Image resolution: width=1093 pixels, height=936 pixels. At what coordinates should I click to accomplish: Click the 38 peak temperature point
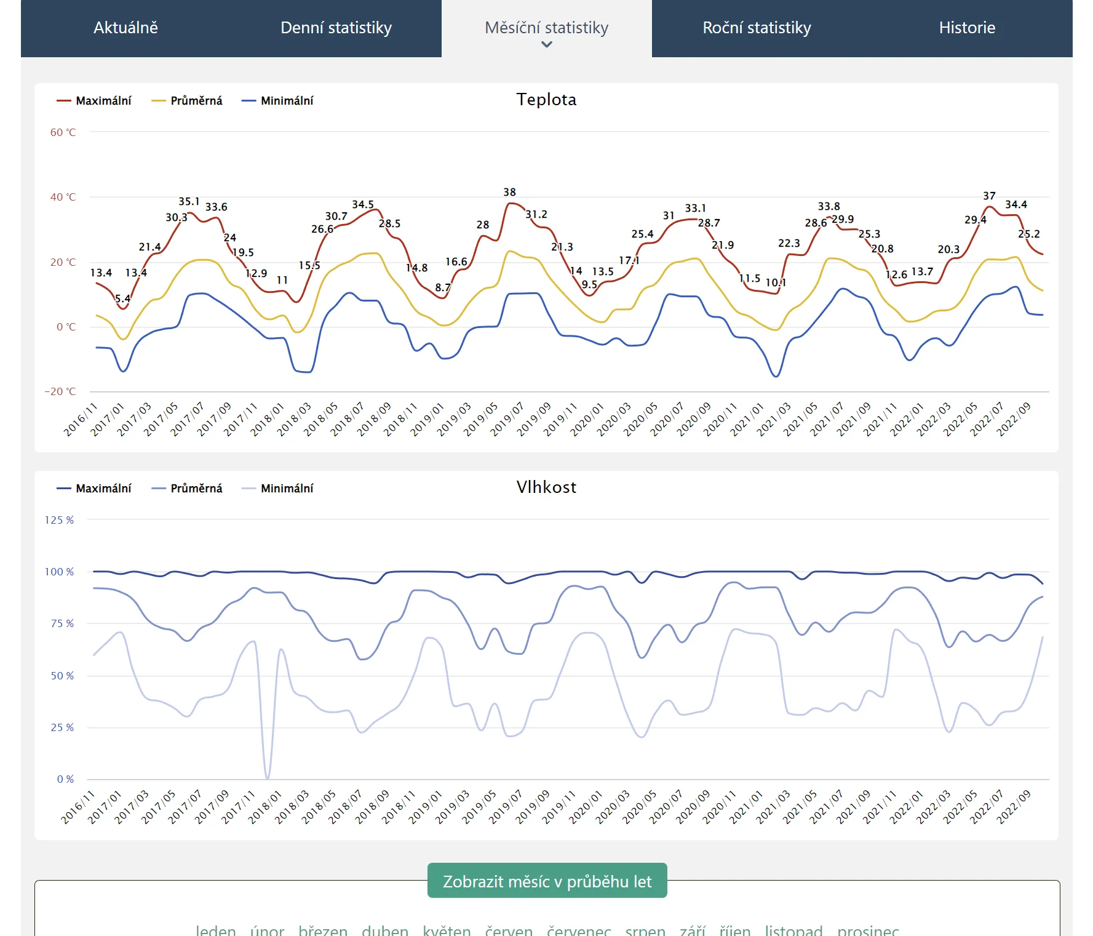(510, 203)
